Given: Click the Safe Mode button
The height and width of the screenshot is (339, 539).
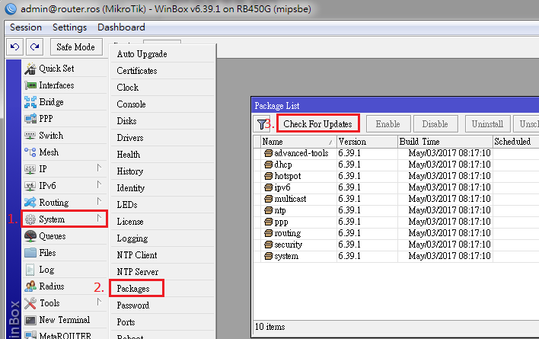Looking at the screenshot, I should coord(76,46).
